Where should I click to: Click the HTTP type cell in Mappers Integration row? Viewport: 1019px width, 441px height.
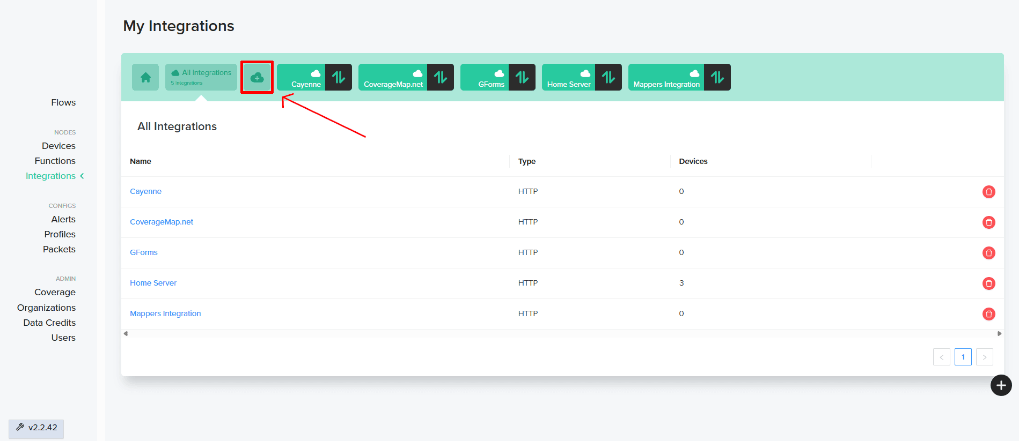tap(528, 313)
